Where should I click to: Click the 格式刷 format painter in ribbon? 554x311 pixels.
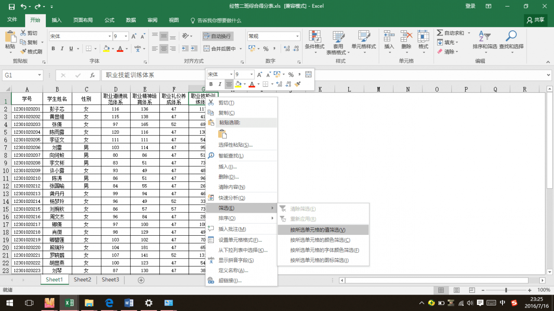pyautogui.click(x=31, y=51)
